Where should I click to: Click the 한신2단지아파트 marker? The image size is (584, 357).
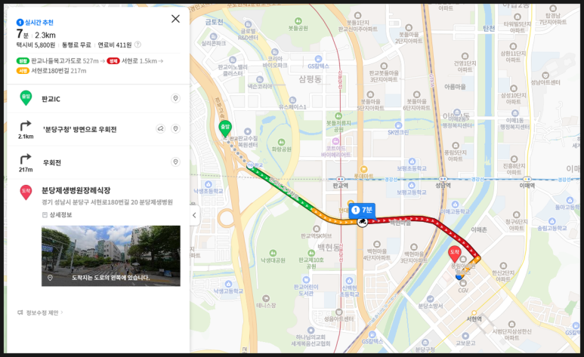tap(503, 266)
